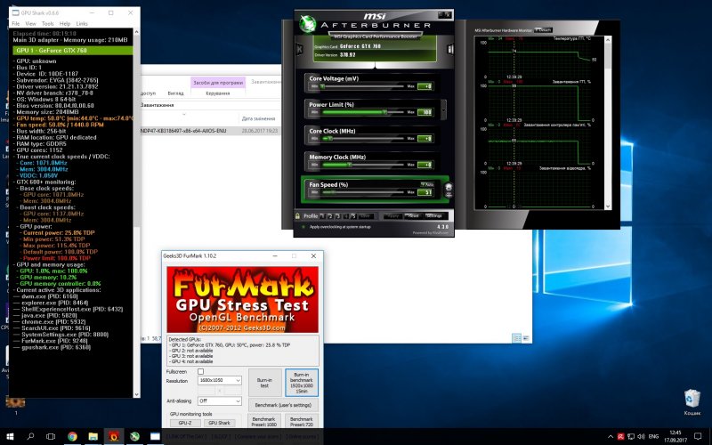Click the Afterburner fan Auto toggle
This screenshot has width=712, height=445.
pos(428,182)
